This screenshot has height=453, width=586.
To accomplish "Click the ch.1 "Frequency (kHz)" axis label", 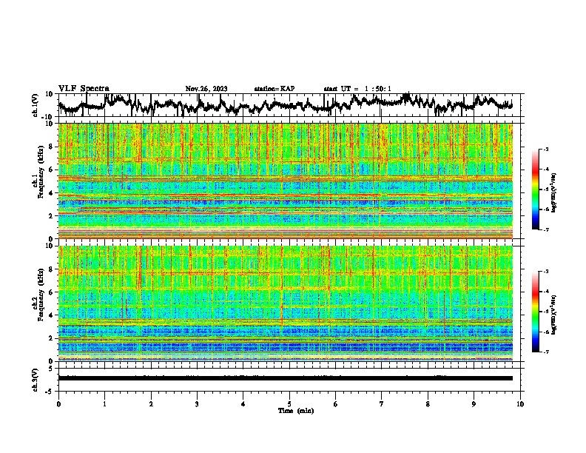I will click(41, 172).
